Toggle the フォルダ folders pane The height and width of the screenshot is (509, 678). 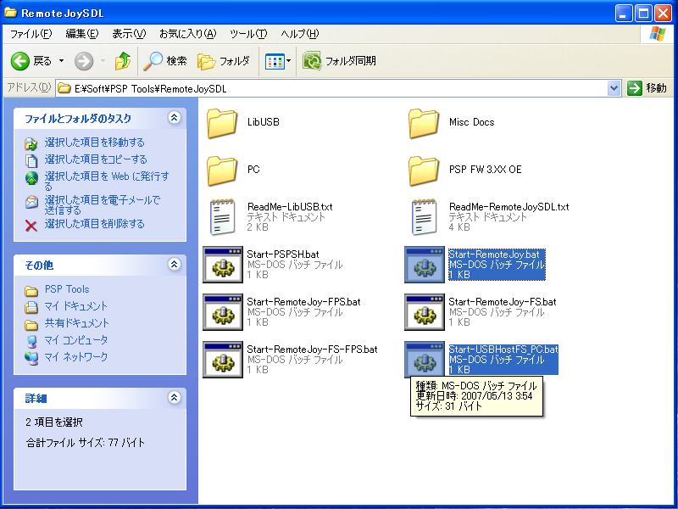coord(224,61)
